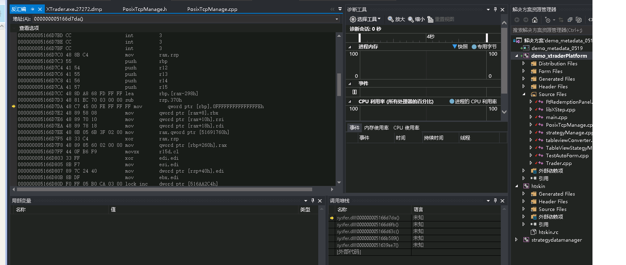Click the Solution Explorer search box
The height and width of the screenshot is (265, 626).
pos(551,30)
